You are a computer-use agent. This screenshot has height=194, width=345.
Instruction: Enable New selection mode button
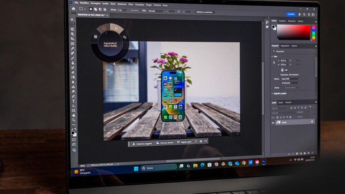click(x=91, y=9)
